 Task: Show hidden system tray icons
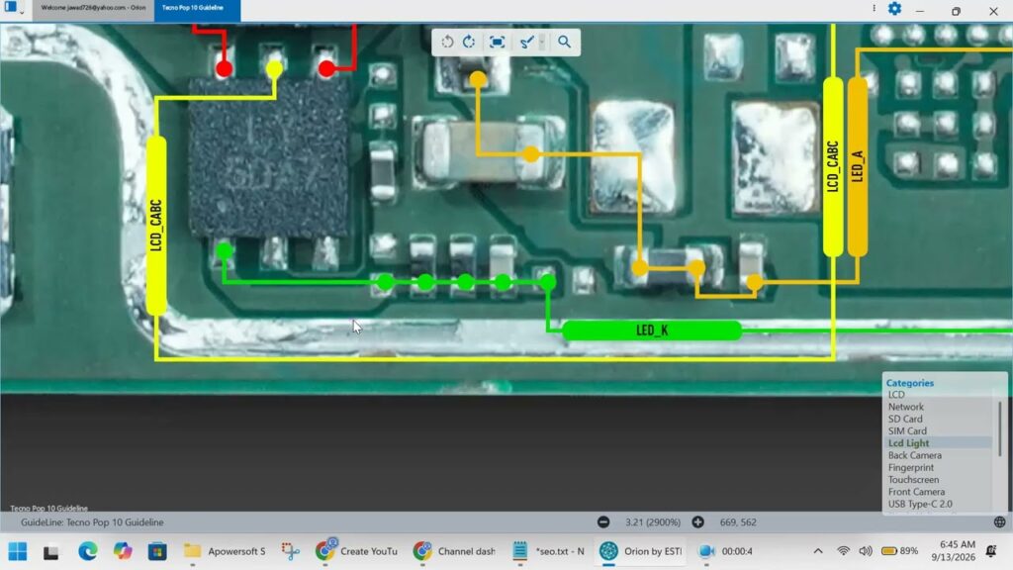point(818,551)
